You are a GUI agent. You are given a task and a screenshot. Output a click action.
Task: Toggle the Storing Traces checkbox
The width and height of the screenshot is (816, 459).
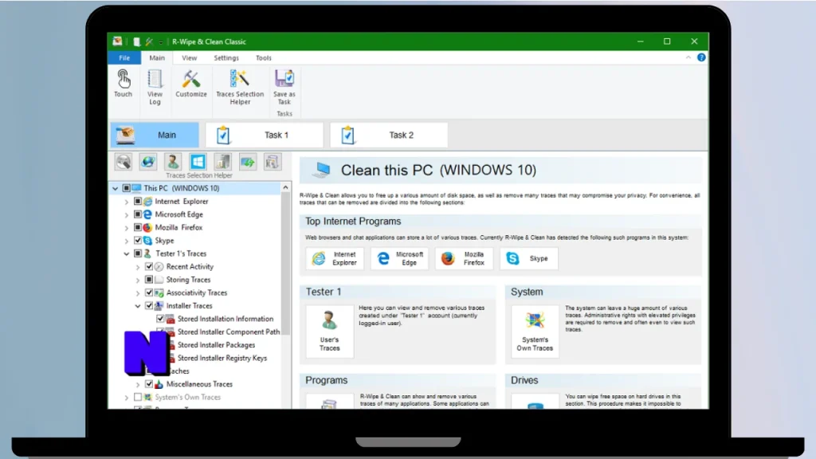[x=149, y=280]
